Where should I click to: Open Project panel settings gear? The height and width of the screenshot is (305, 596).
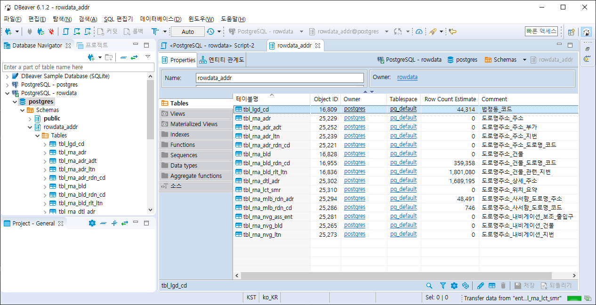tap(92, 223)
